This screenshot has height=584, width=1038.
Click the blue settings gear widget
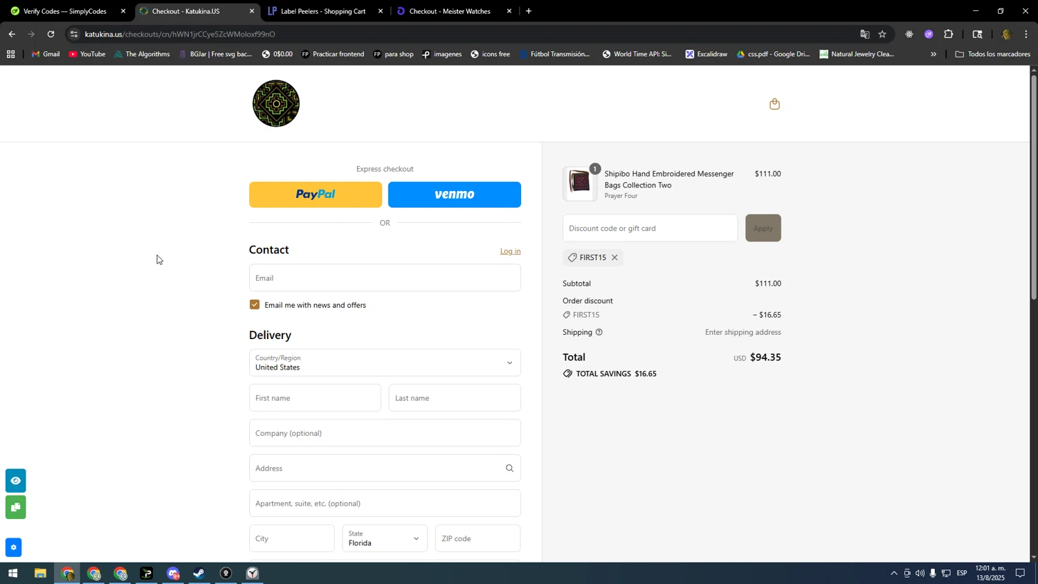pyautogui.click(x=13, y=547)
